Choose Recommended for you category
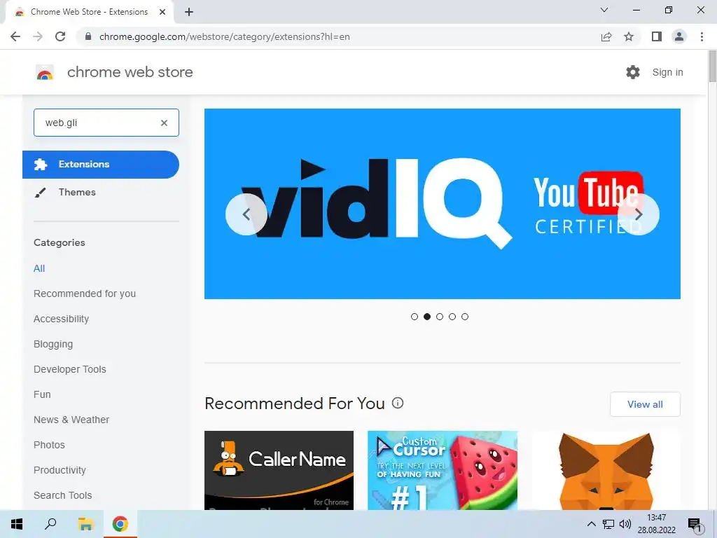The image size is (717, 538). pos(85,294)
